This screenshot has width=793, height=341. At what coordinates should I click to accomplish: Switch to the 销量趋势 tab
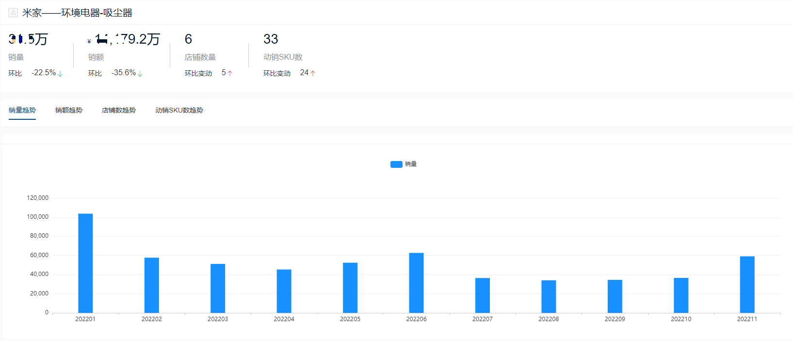coord(22,110)
